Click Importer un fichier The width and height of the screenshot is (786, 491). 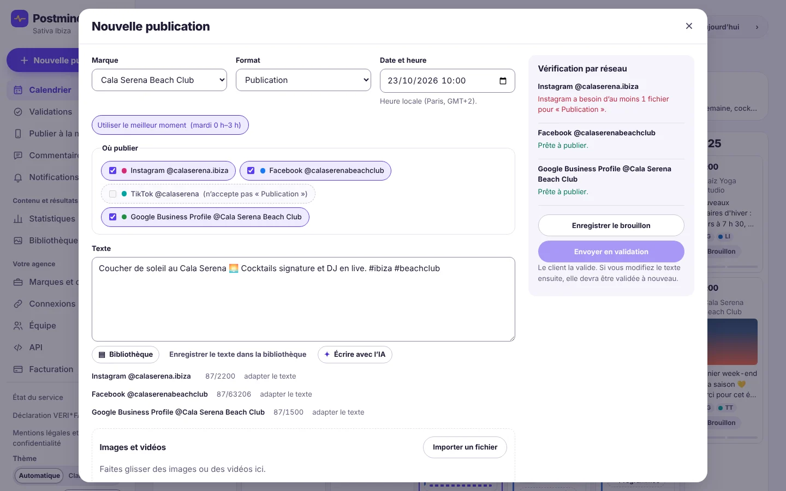[x=465, y=447]
